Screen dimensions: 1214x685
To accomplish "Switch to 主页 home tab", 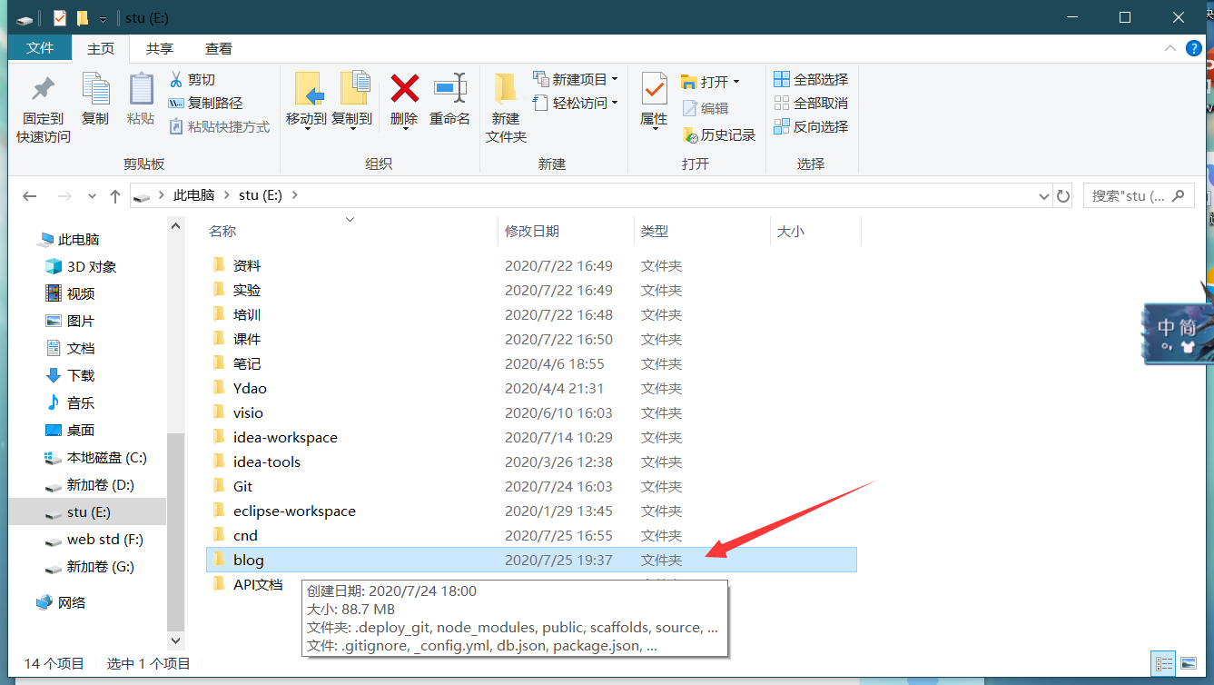I will pos(101,49).
